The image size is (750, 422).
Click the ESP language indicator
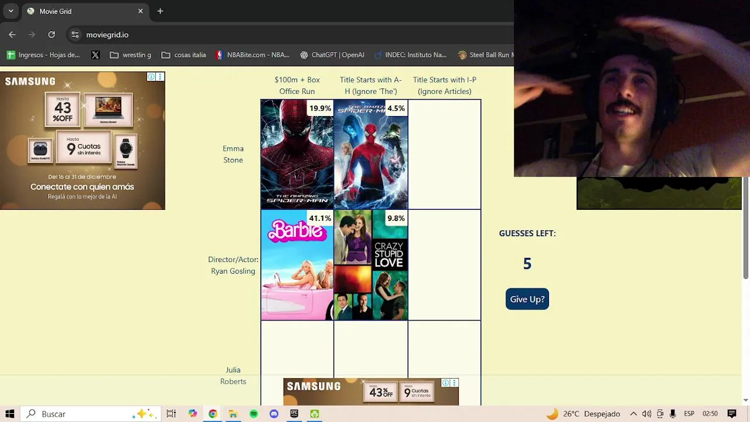[689, 414]
